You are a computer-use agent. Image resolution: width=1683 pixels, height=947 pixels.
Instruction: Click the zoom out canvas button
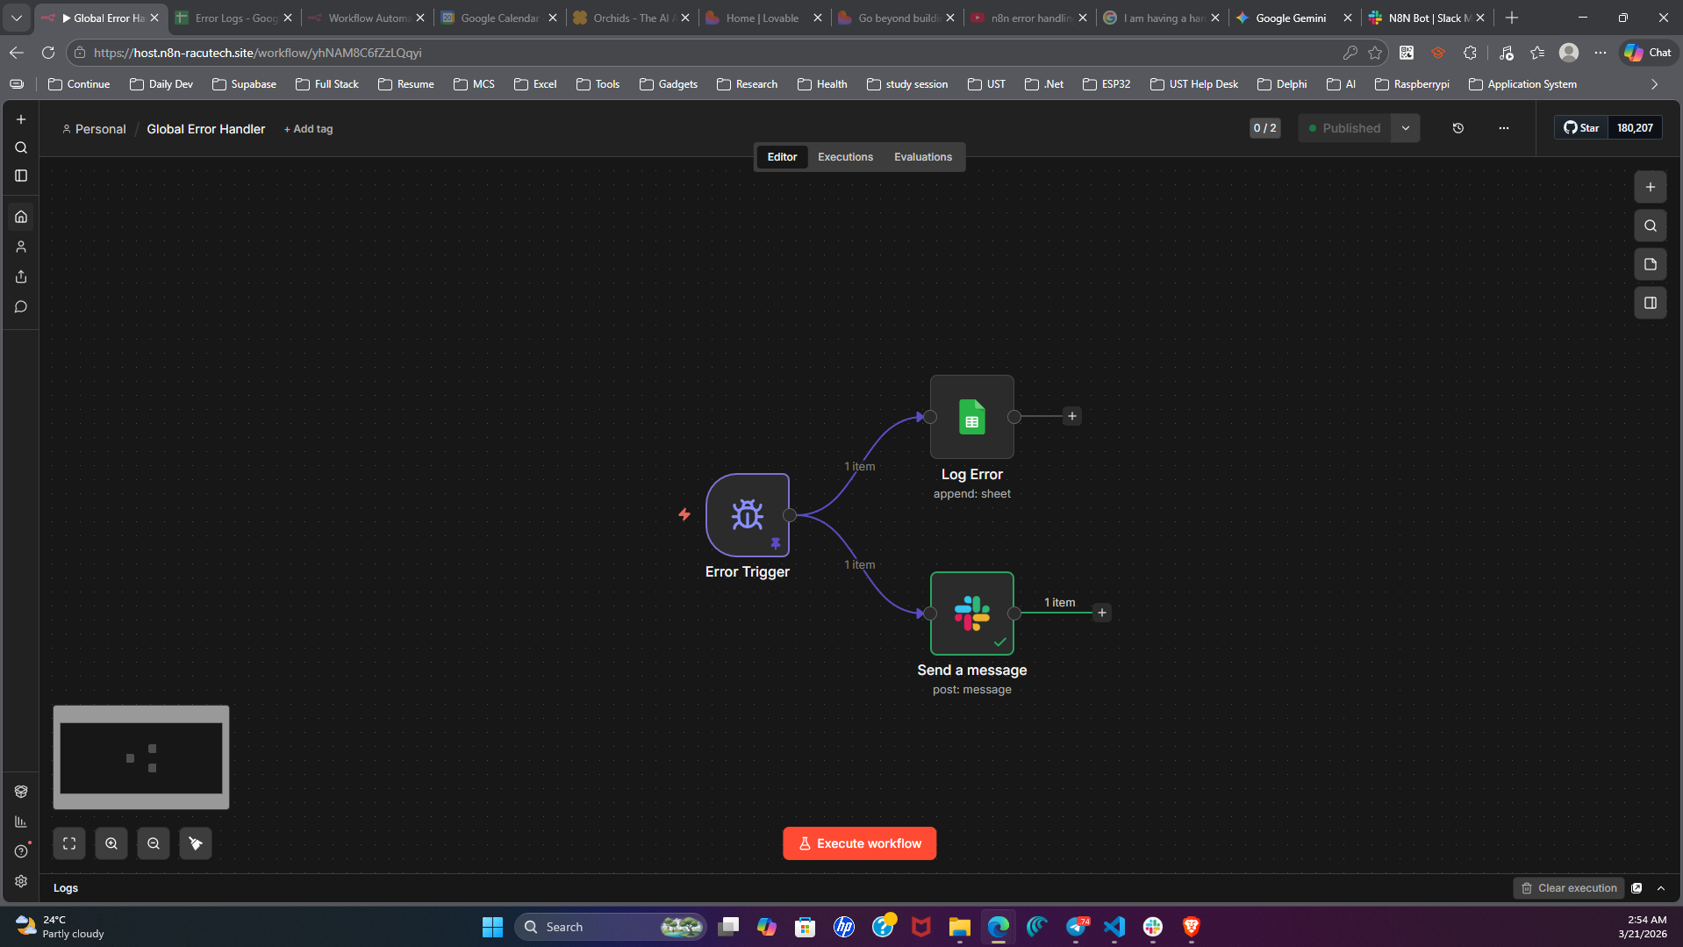click(x=154, y=843)
